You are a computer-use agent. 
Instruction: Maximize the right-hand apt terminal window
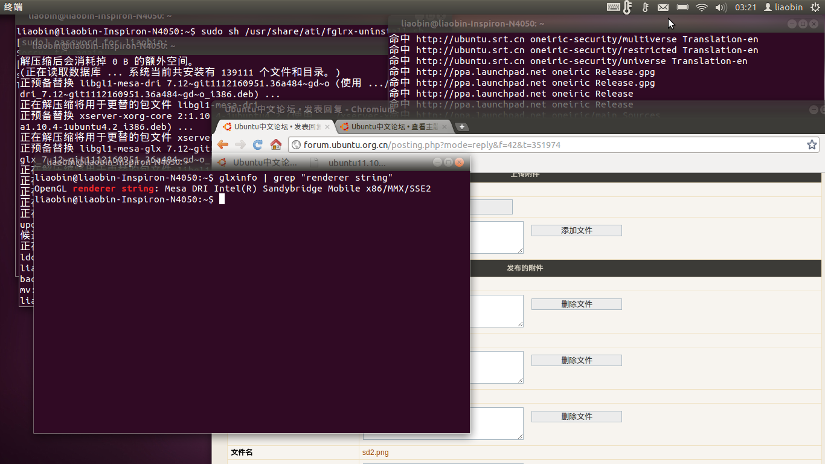[803, 24]
